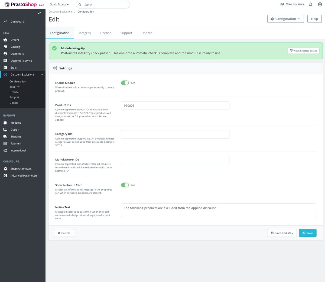
Task: Collapse the Discount Exclusions submenu arrow
Action: point(42,75)
